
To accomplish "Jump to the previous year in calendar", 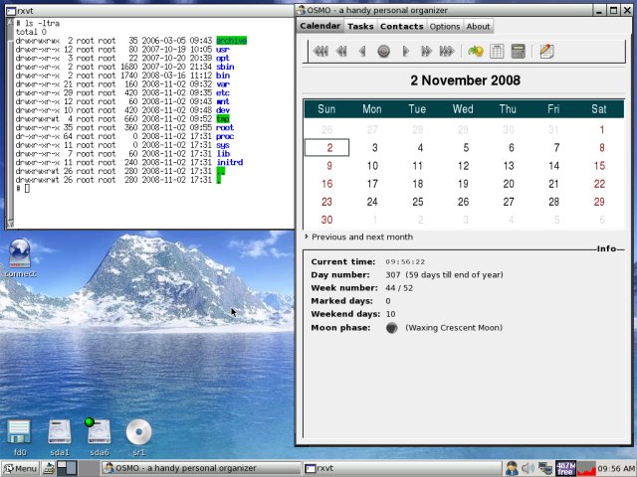I will pos(320,51).
